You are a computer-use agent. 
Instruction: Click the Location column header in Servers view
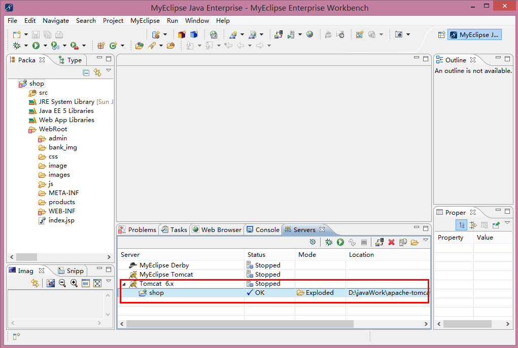pyautogui.click(x=388, y=255)
